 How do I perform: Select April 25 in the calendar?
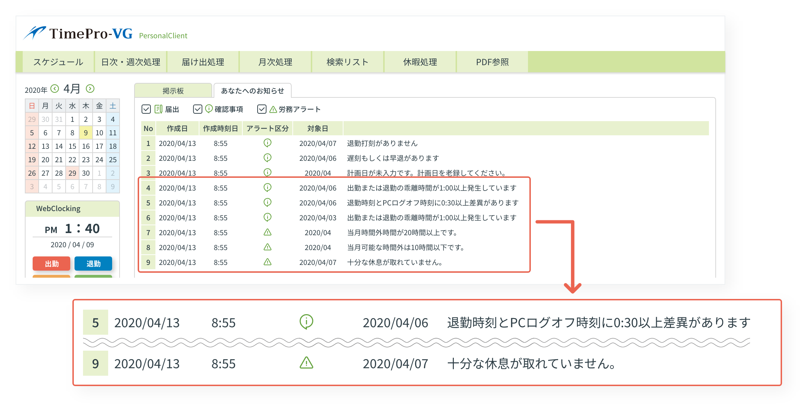tap(113, 160)
